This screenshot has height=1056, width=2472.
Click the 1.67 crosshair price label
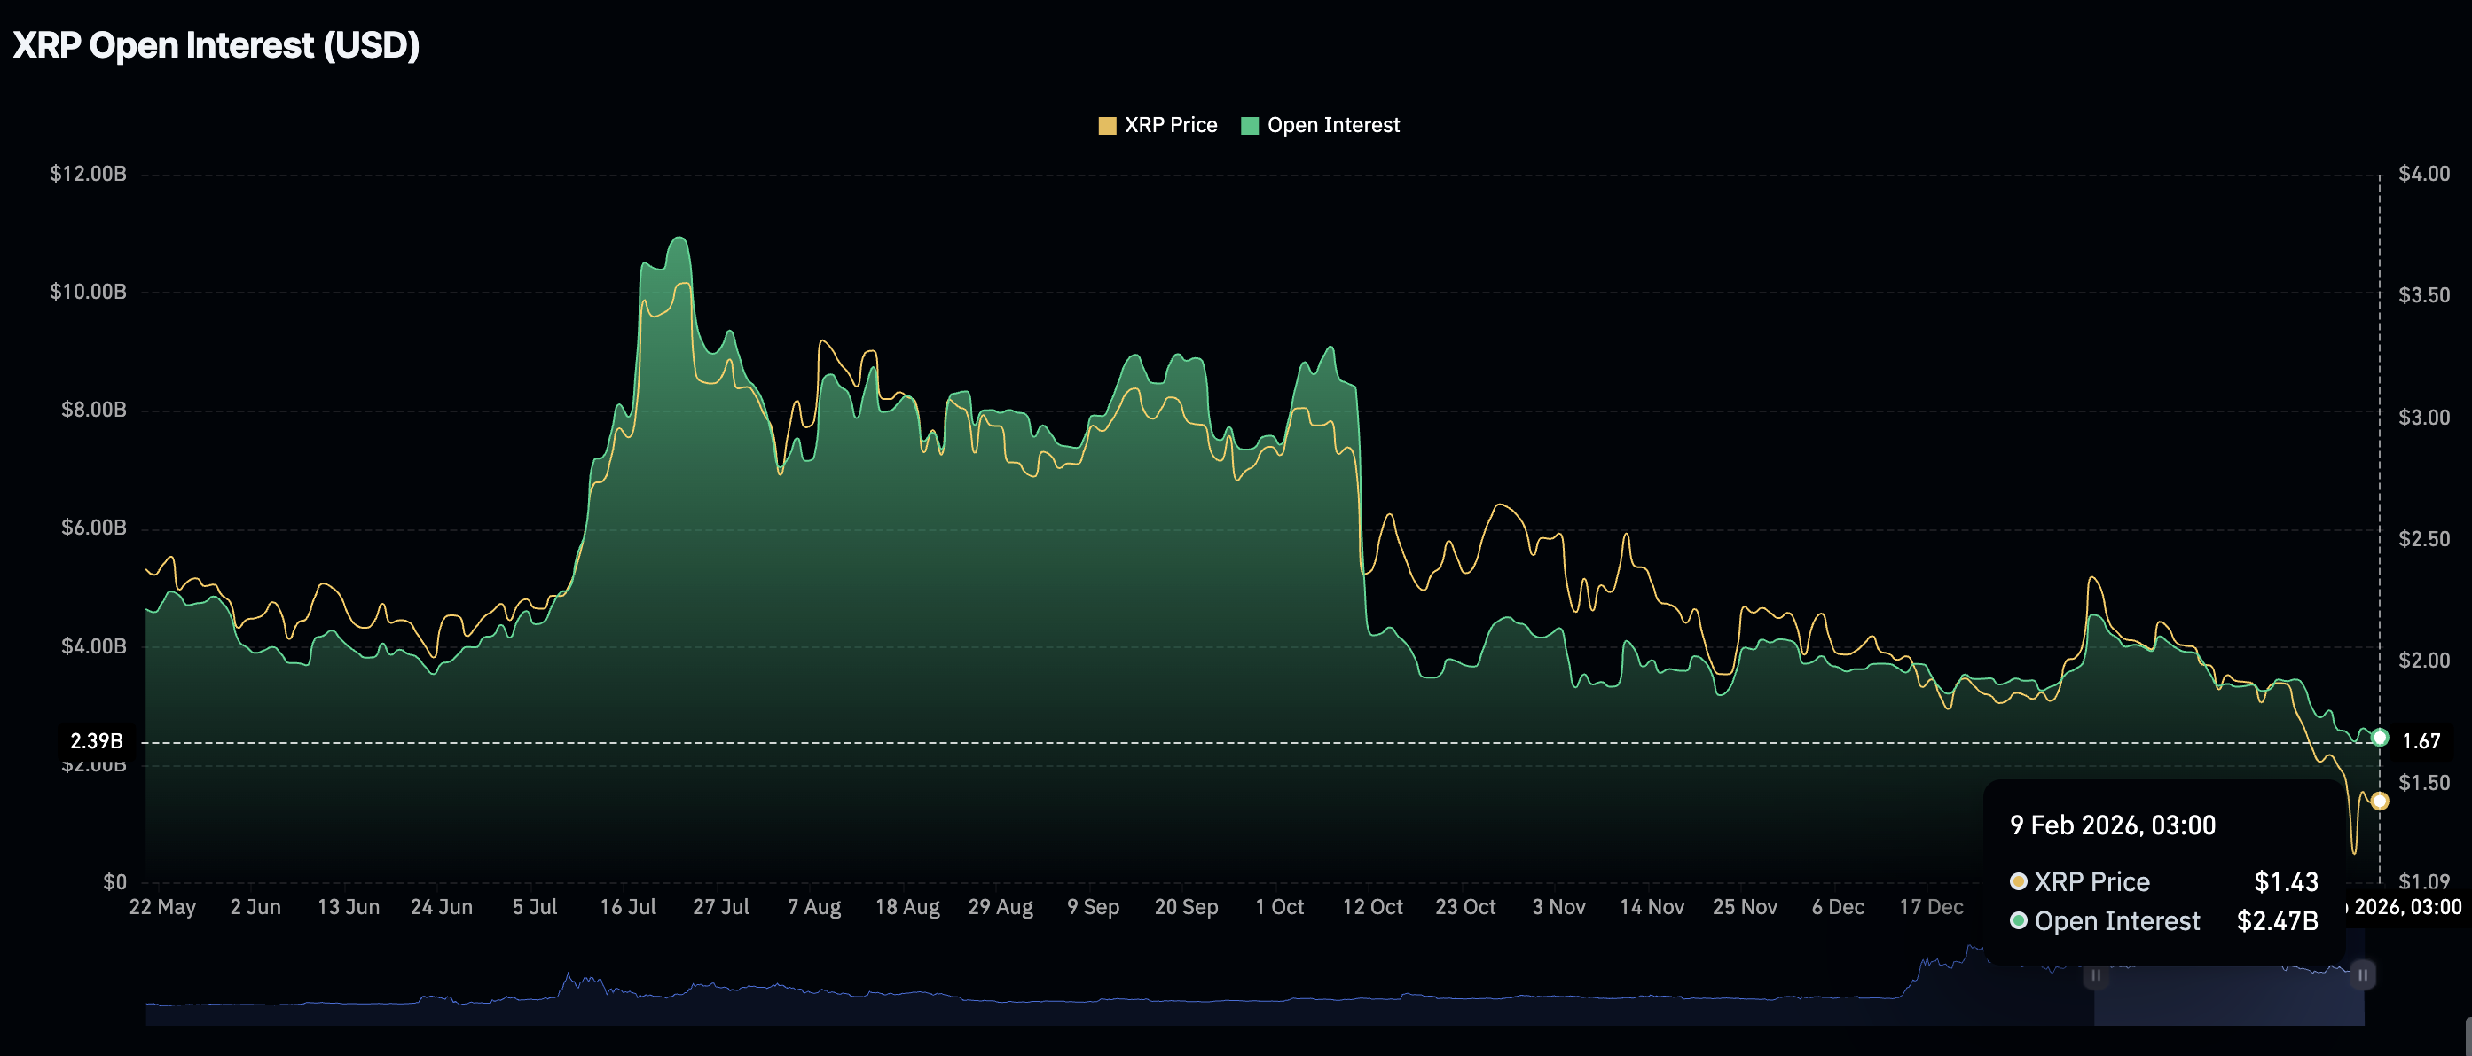pyautogui.click(x=2421, y=740)
